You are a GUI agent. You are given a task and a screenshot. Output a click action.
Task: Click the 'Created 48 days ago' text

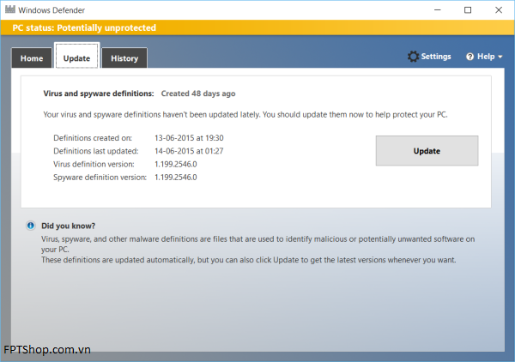[x=198, y=94]
